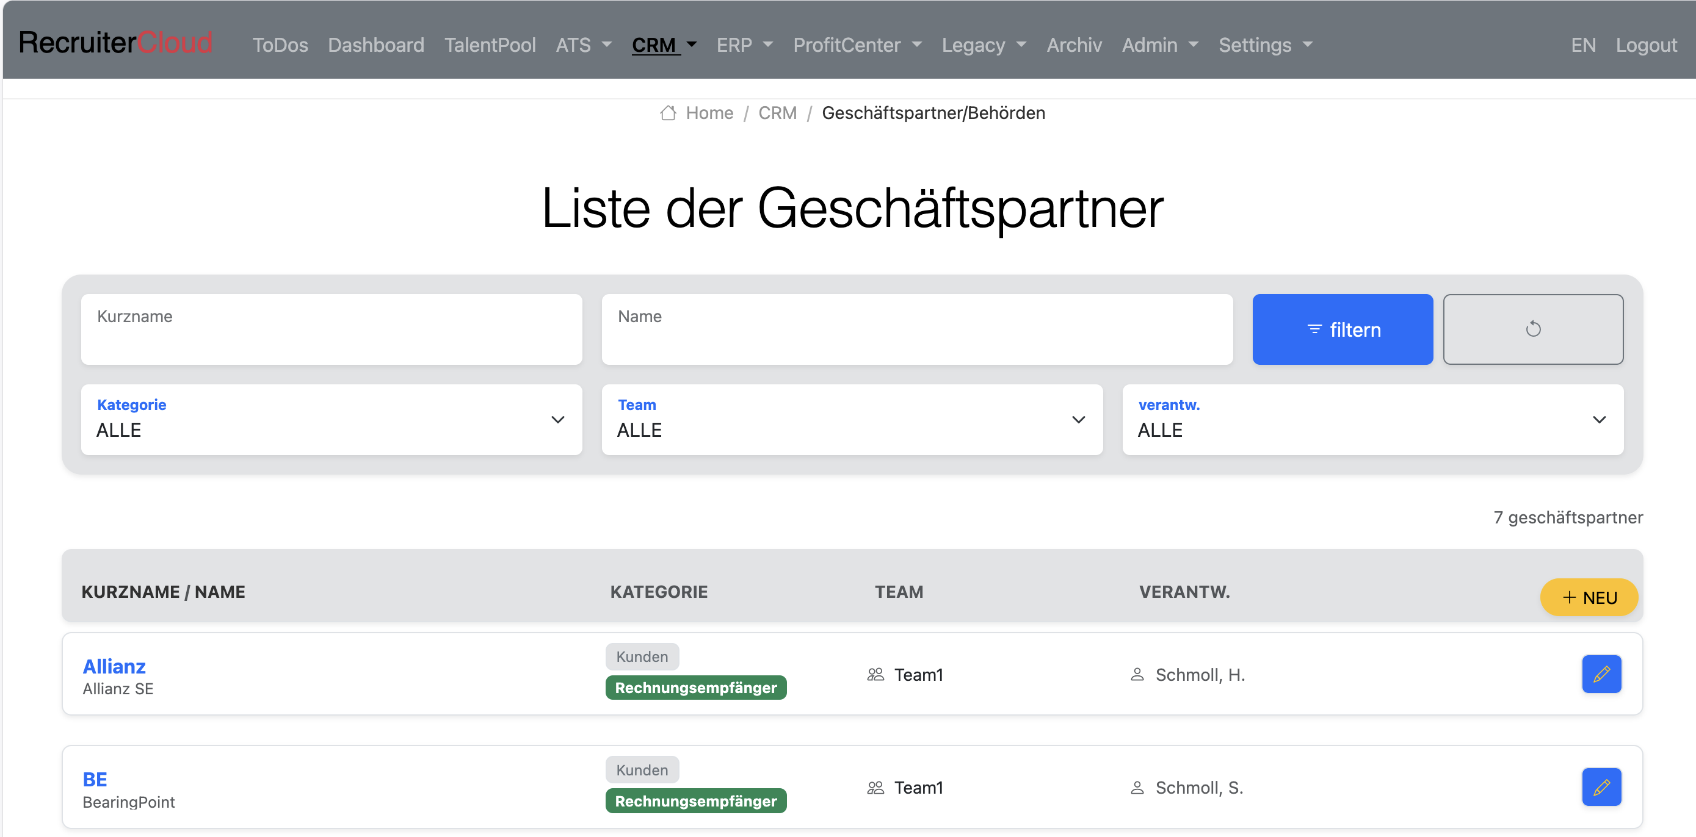The height and width of the screenshot is (837, 1696).
Task: Click the TEAM column header
Action: pos(899,592)
